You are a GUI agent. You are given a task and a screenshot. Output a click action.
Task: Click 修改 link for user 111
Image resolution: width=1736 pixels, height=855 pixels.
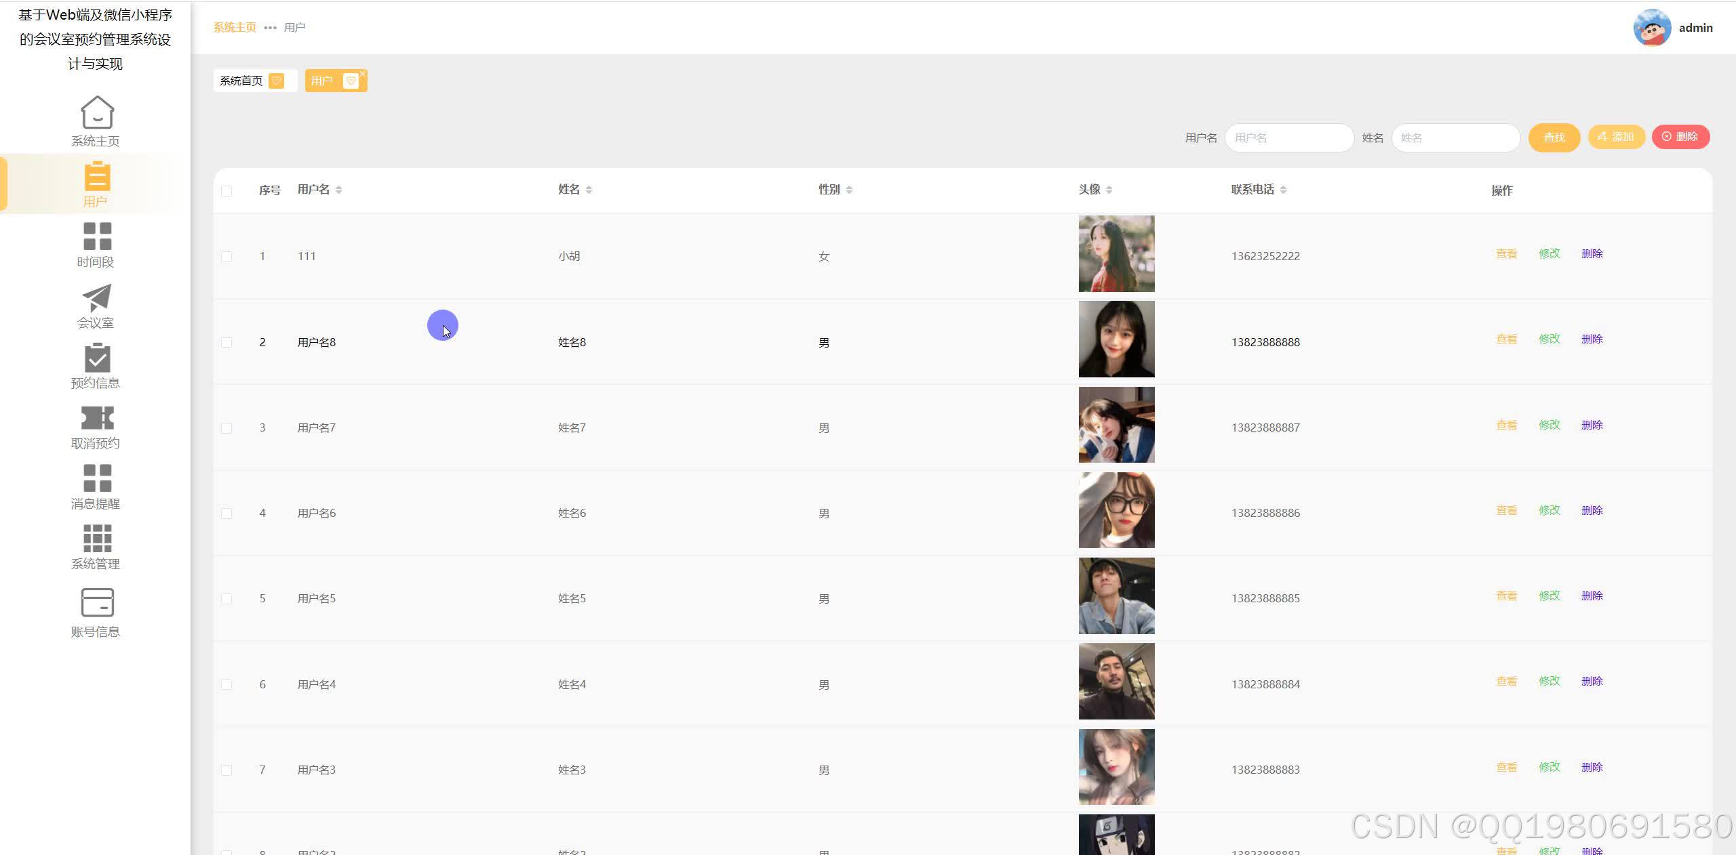1549,253
